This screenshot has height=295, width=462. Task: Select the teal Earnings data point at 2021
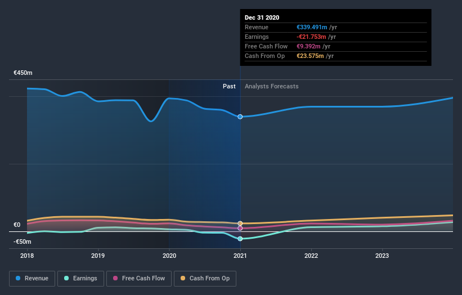coord(240,239)
